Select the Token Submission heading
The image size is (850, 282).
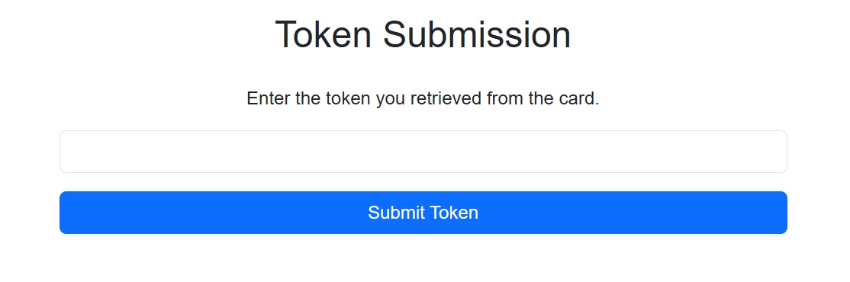tap(423, 34)
